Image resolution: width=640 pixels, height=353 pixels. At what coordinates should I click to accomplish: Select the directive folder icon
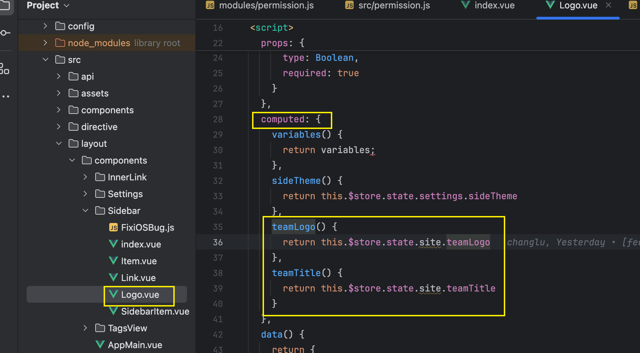[74, 127]
